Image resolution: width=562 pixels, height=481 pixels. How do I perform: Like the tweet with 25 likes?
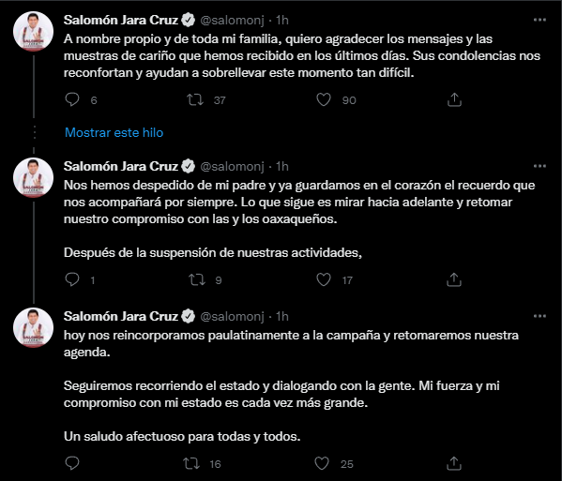pyautogui.click(x=322, y=463)
